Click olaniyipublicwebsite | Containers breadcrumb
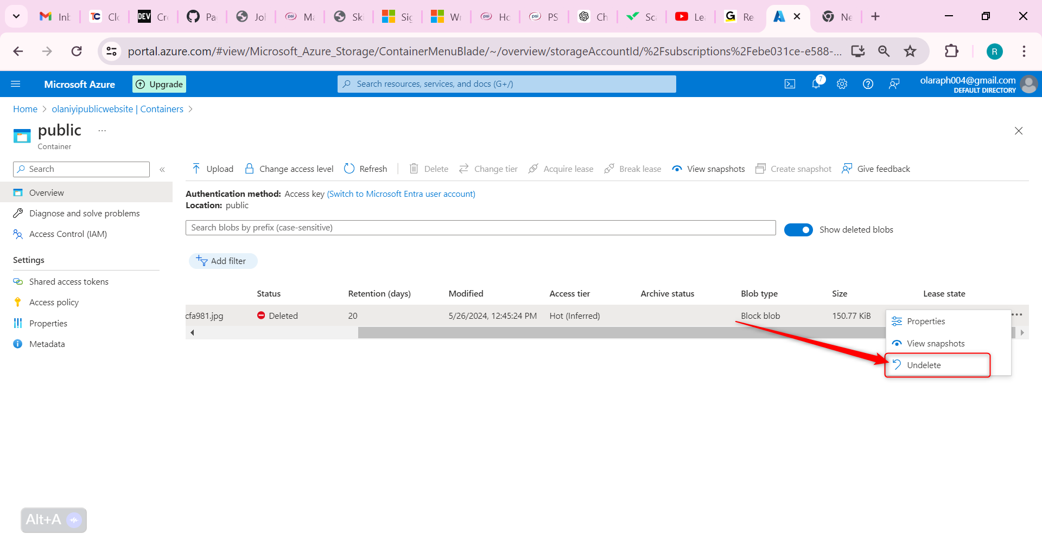 [118, 109]
